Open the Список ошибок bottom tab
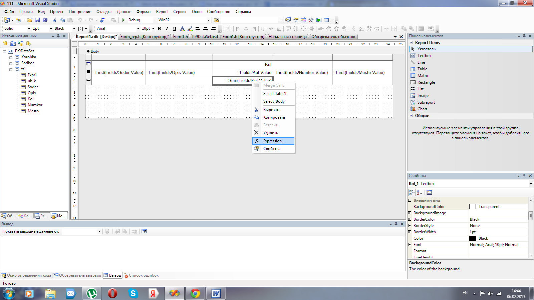This screenshot has width=534, height=300. pyautogui.click(x=141, y=275)
